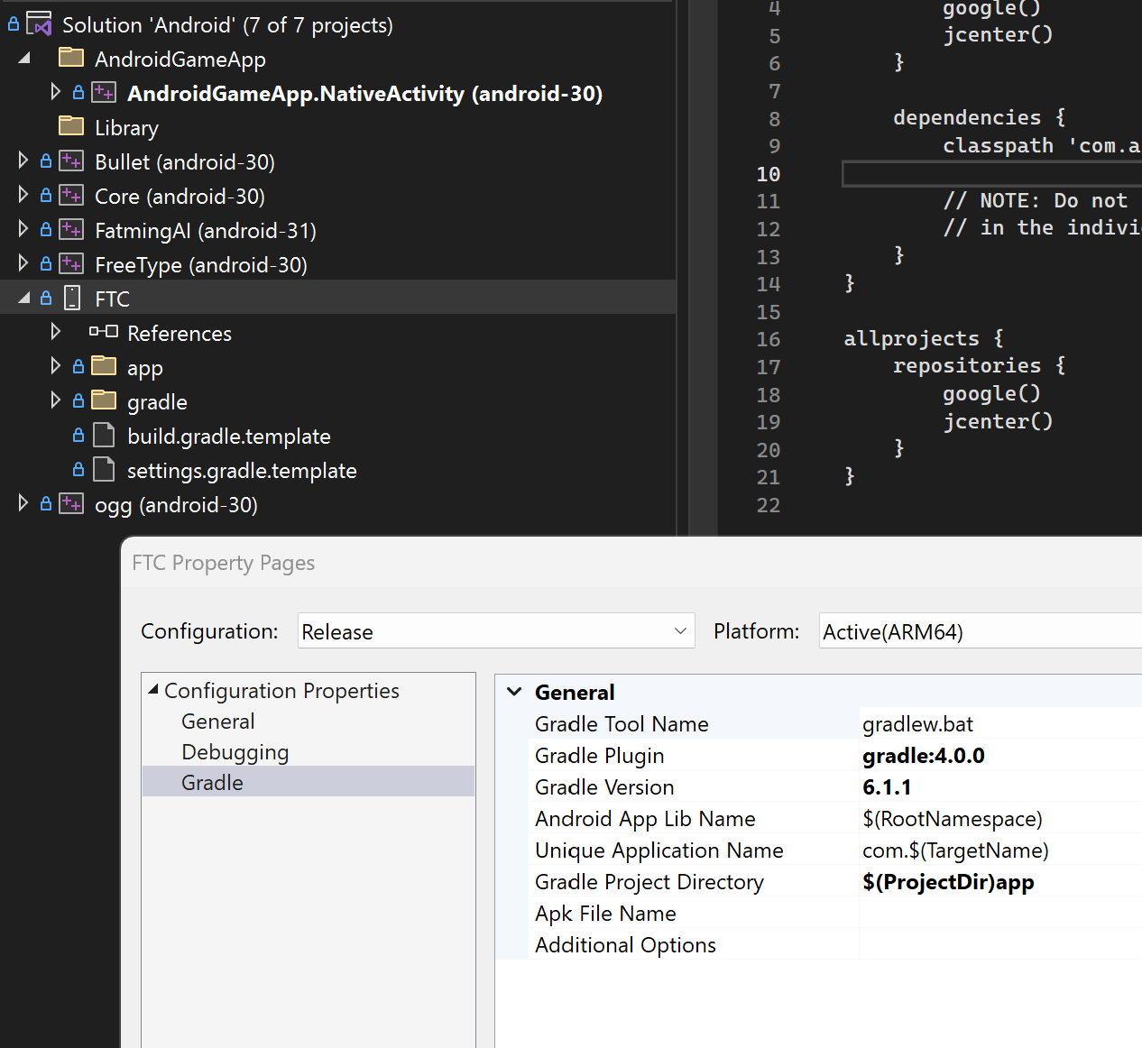Edit the Gradle Tool Name value gradlew.bat

point(1000,724)
